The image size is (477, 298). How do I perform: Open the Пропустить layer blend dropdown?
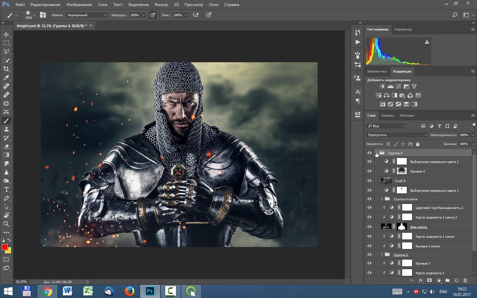(x=397, y=135)
